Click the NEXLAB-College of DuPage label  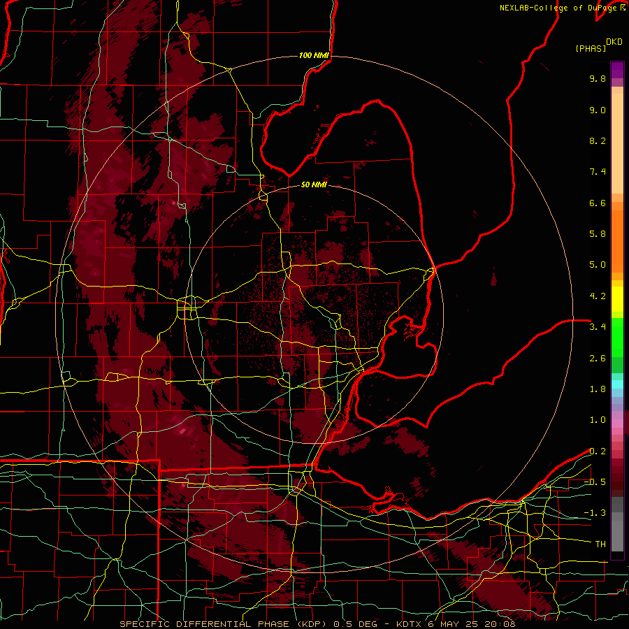(x=560, y=8)
